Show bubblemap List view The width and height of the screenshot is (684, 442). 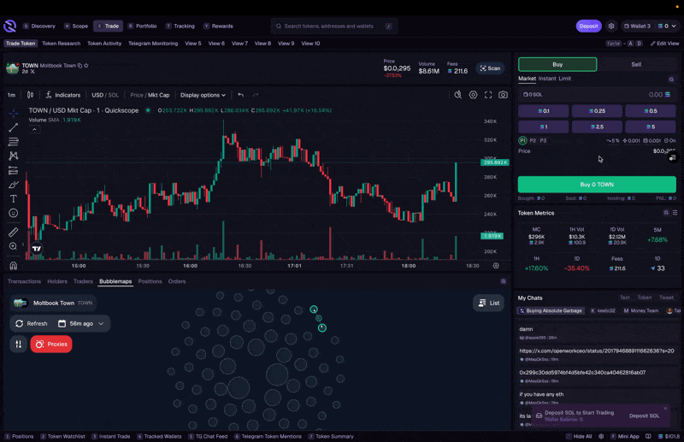488,303
